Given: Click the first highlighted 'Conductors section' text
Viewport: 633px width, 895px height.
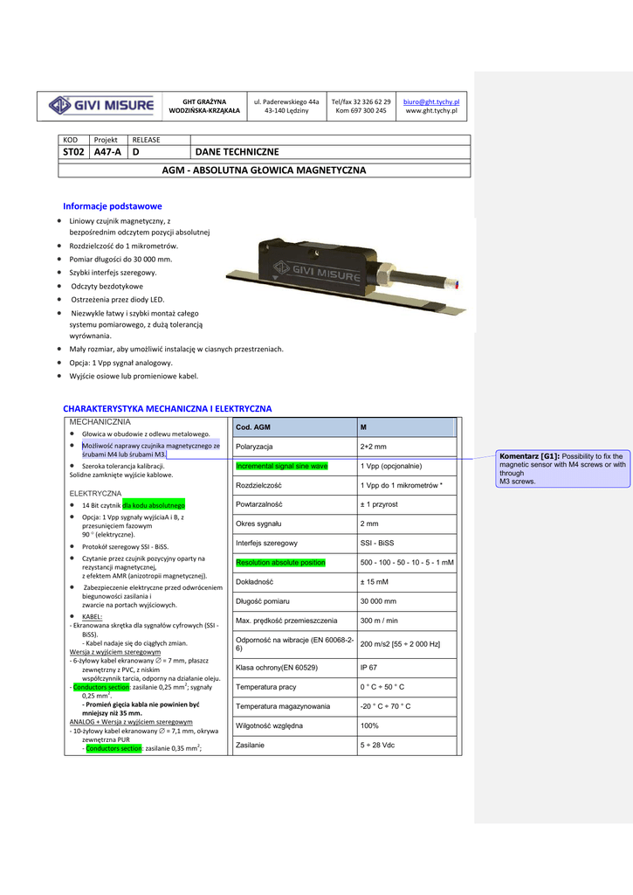Looking at the screenshot, I should coord(101,687).
